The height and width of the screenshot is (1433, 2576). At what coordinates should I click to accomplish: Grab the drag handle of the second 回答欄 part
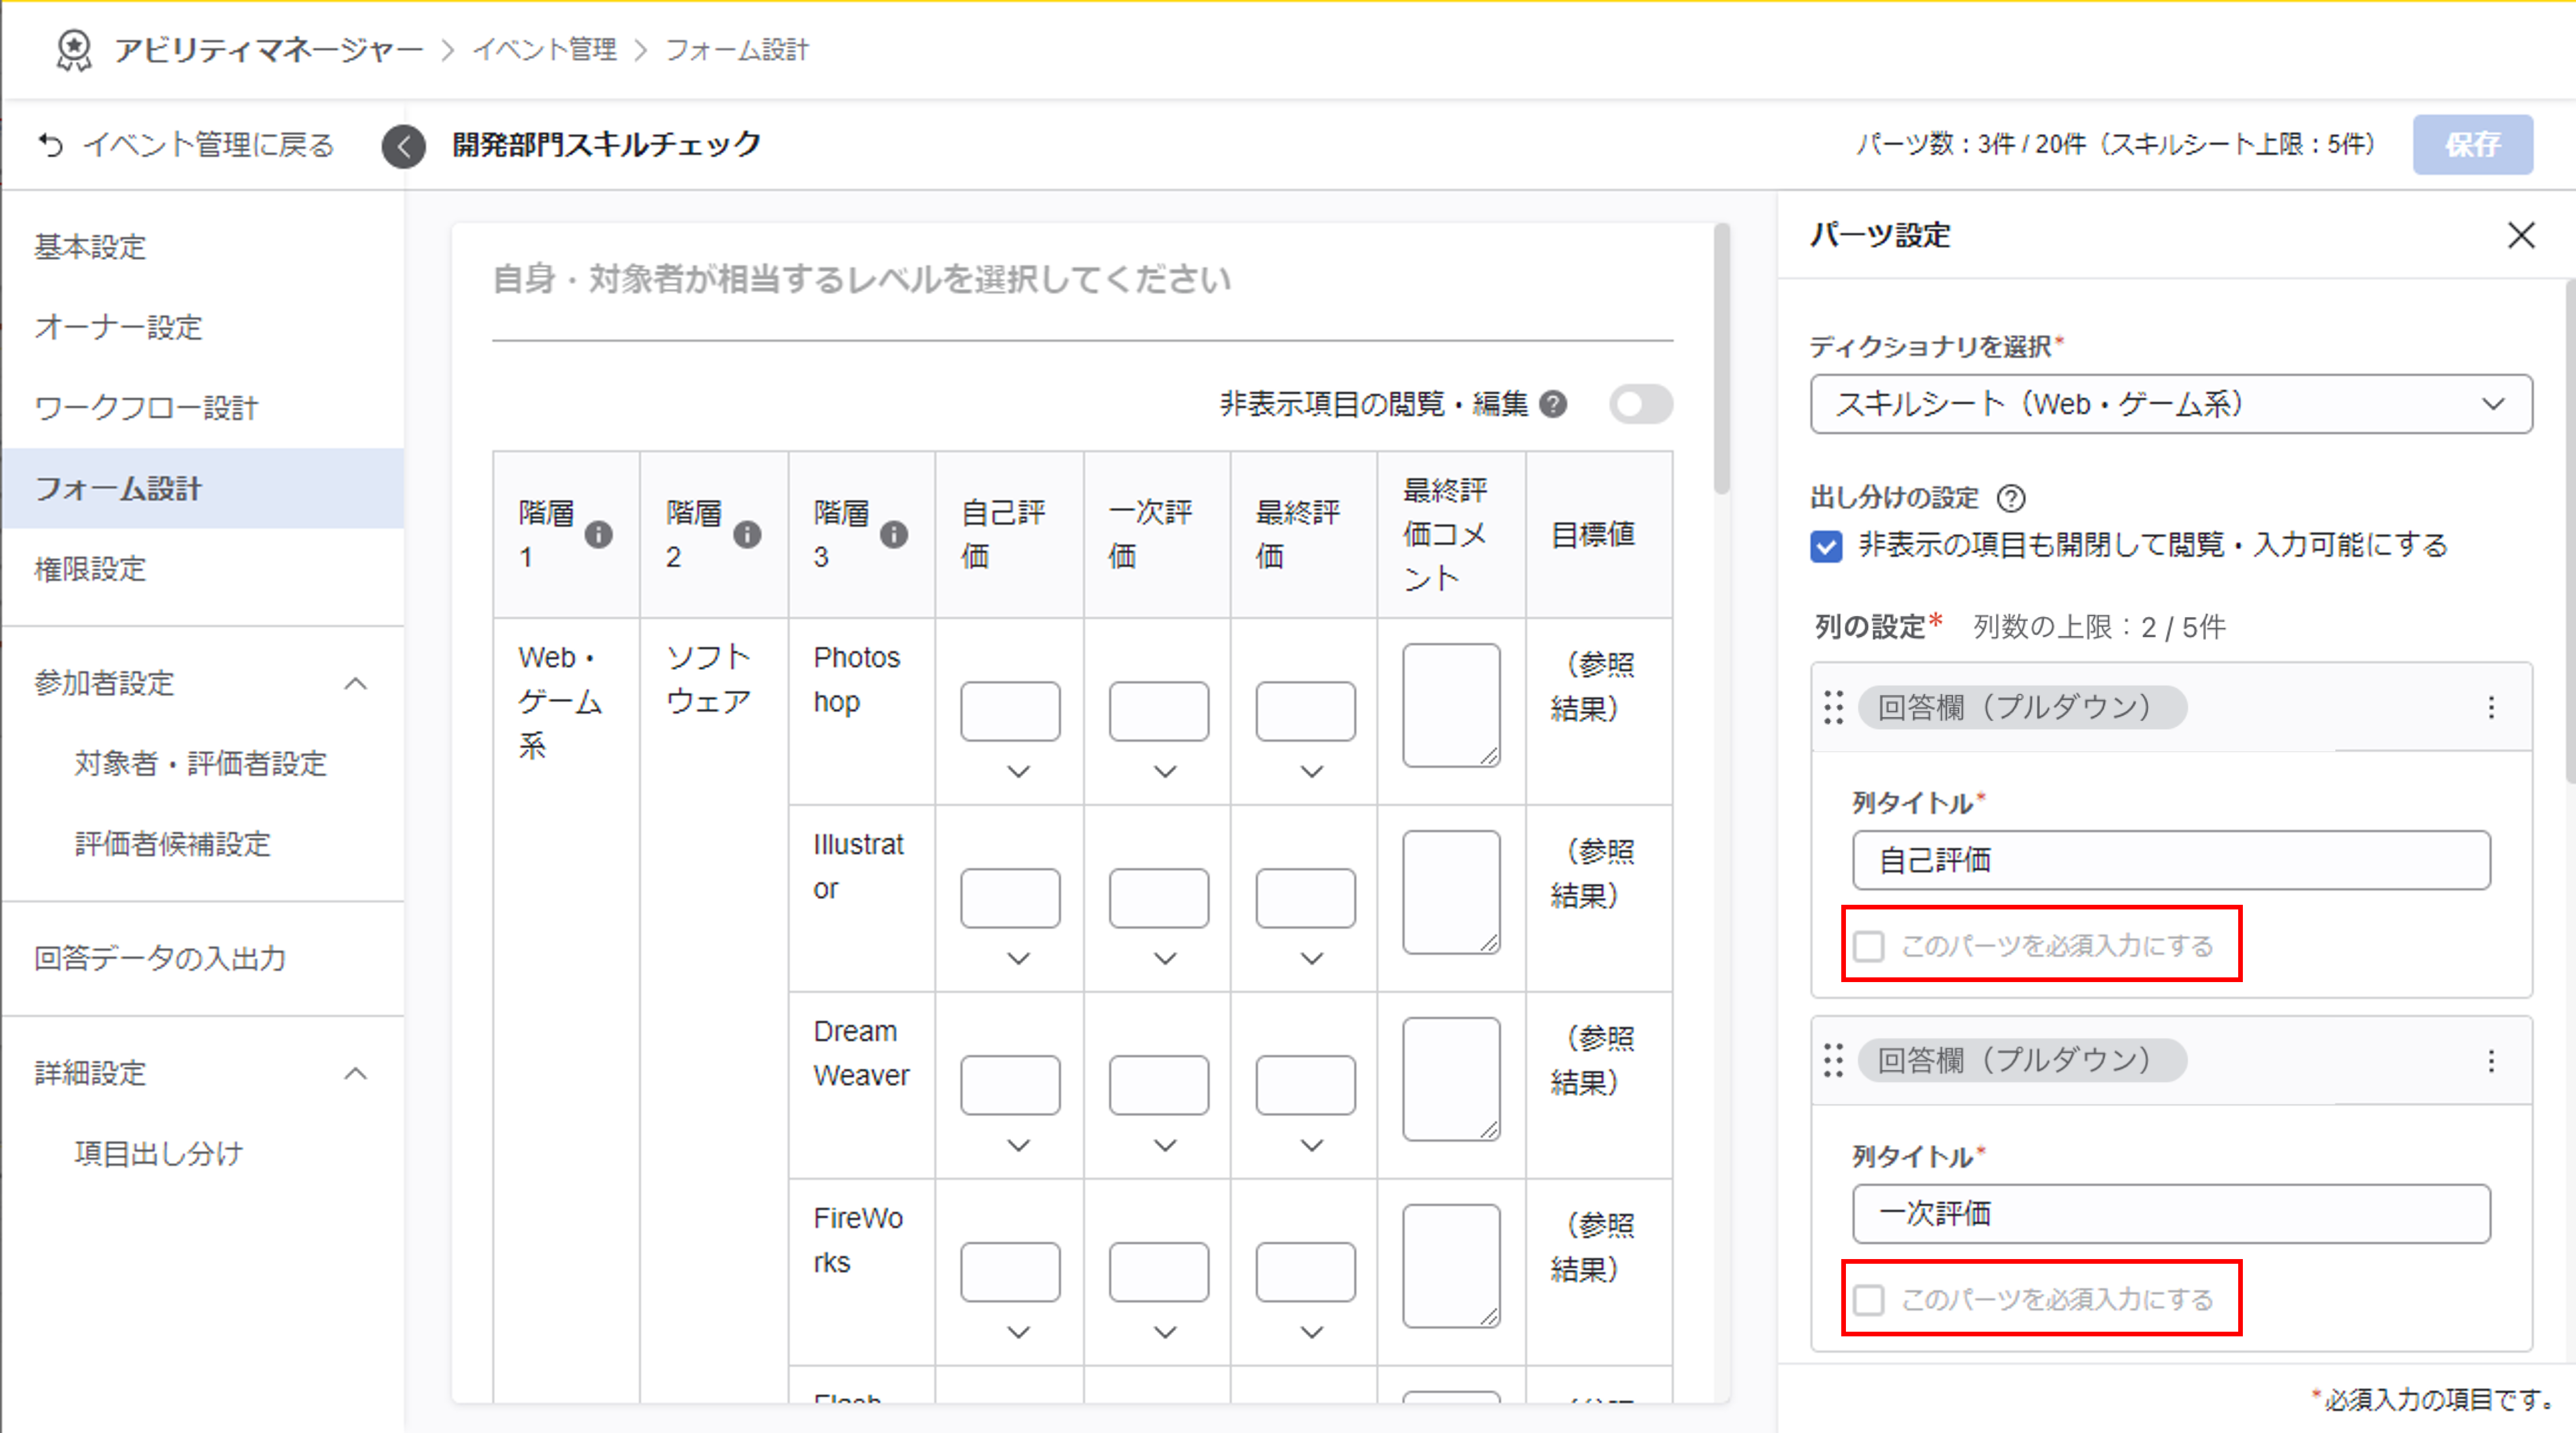click(1833, 1060)
